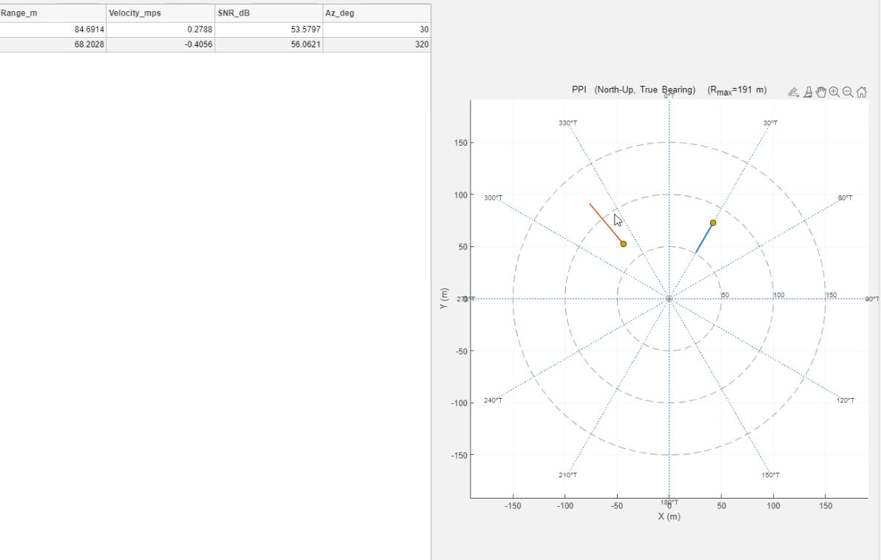Click the X (m) axis label
Screen dimensions: 881x560
[669, 516]
